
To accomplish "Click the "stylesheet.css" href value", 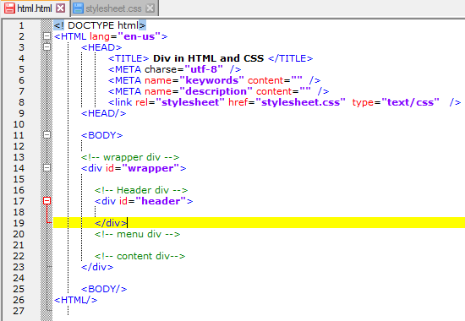I will 300,102.
